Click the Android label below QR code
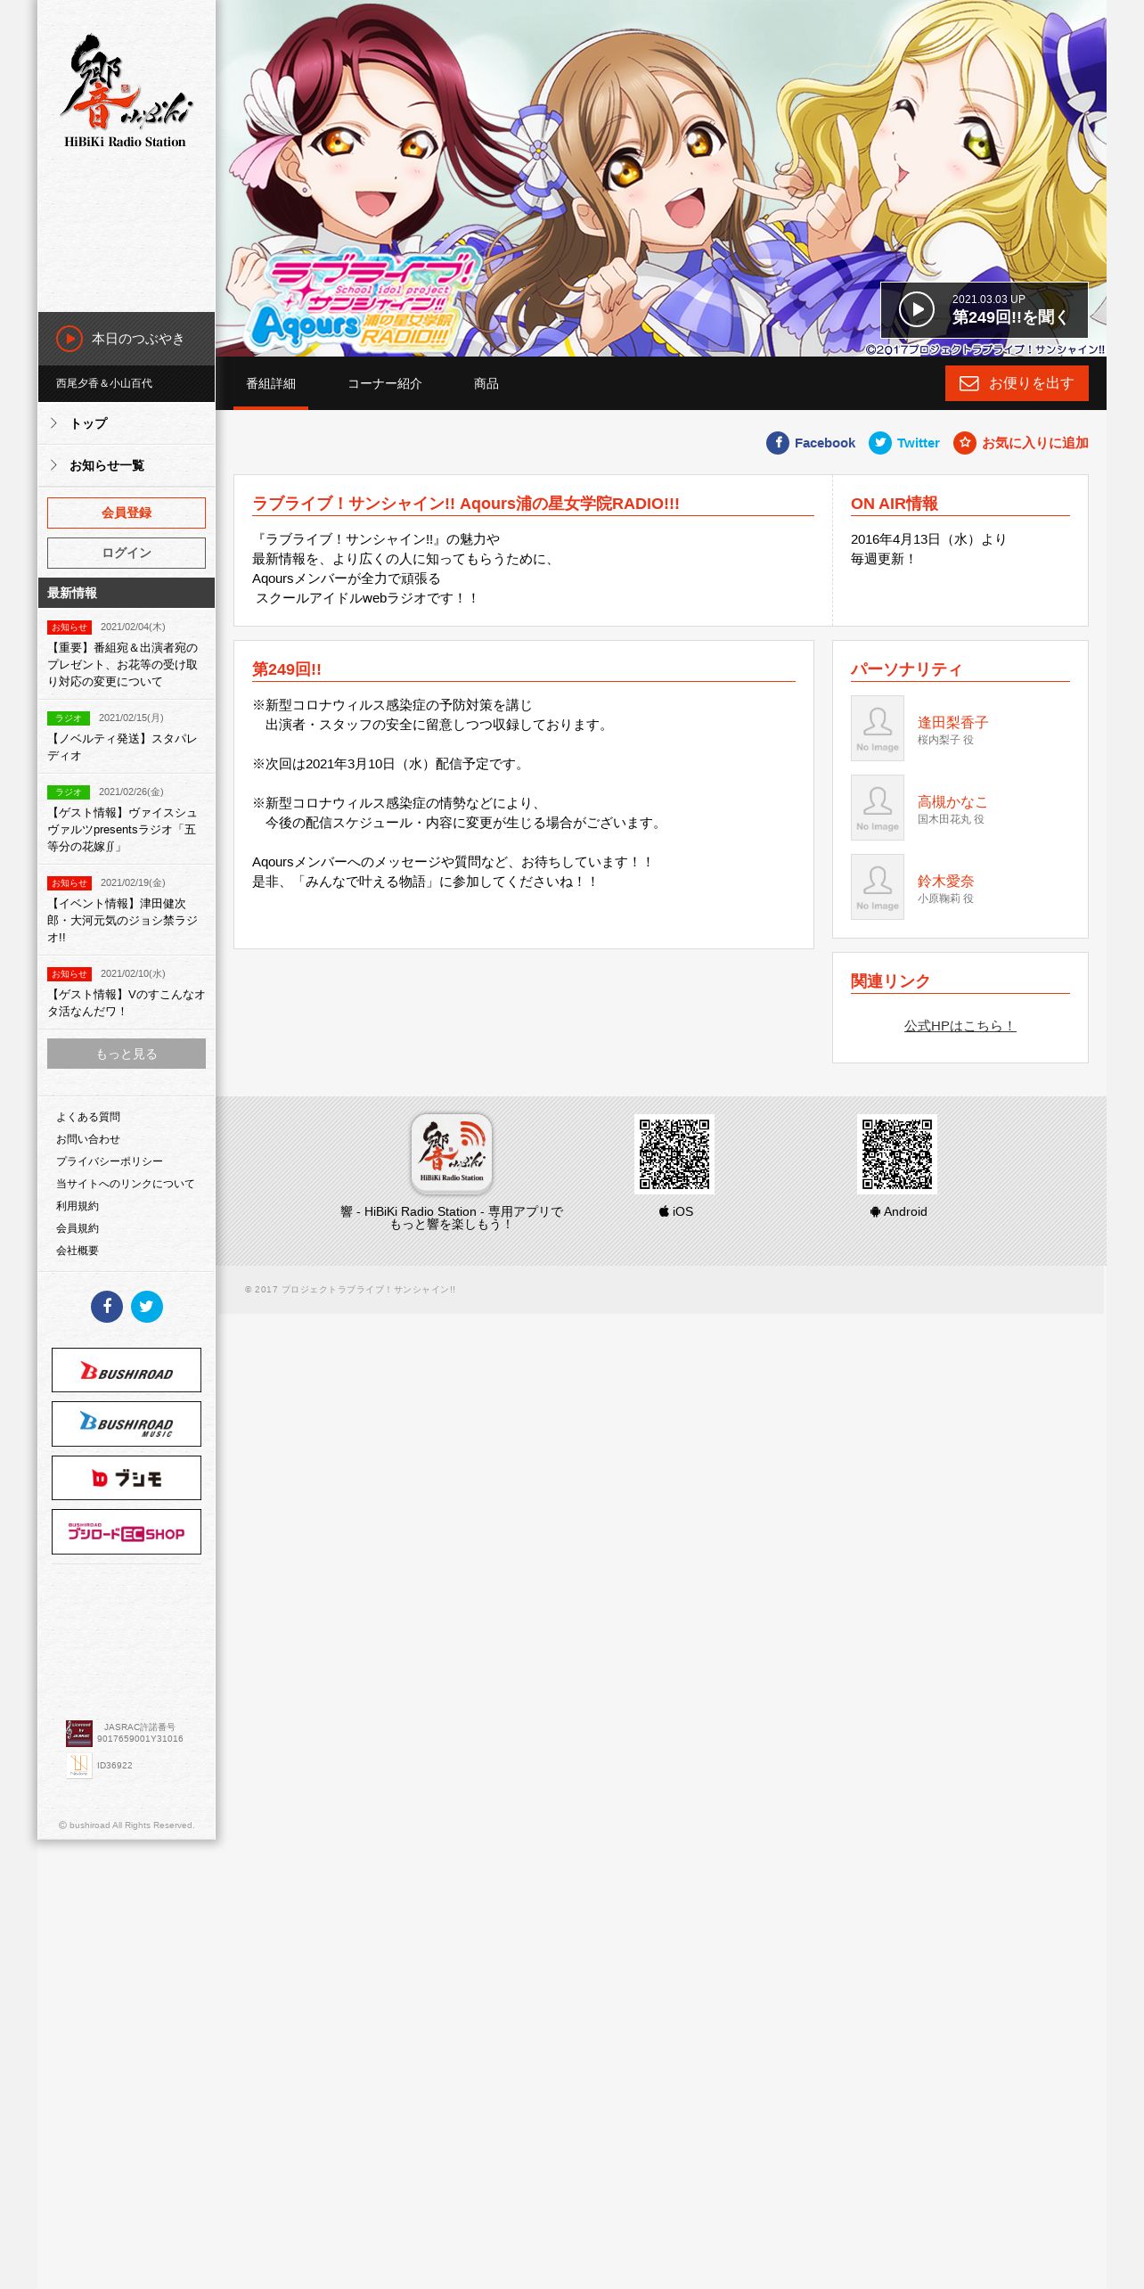The image size is (1144, 2289). [x=898, y=1211]
